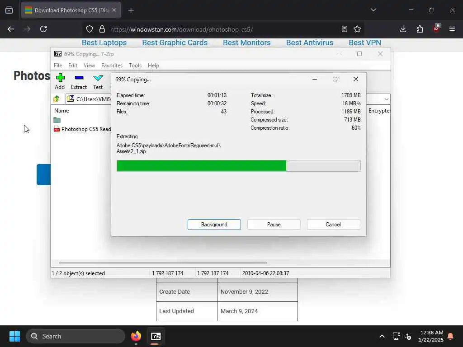Close the copying progress dialog
The height and width of the screenshot is (347, 463).
coord(356,79)
